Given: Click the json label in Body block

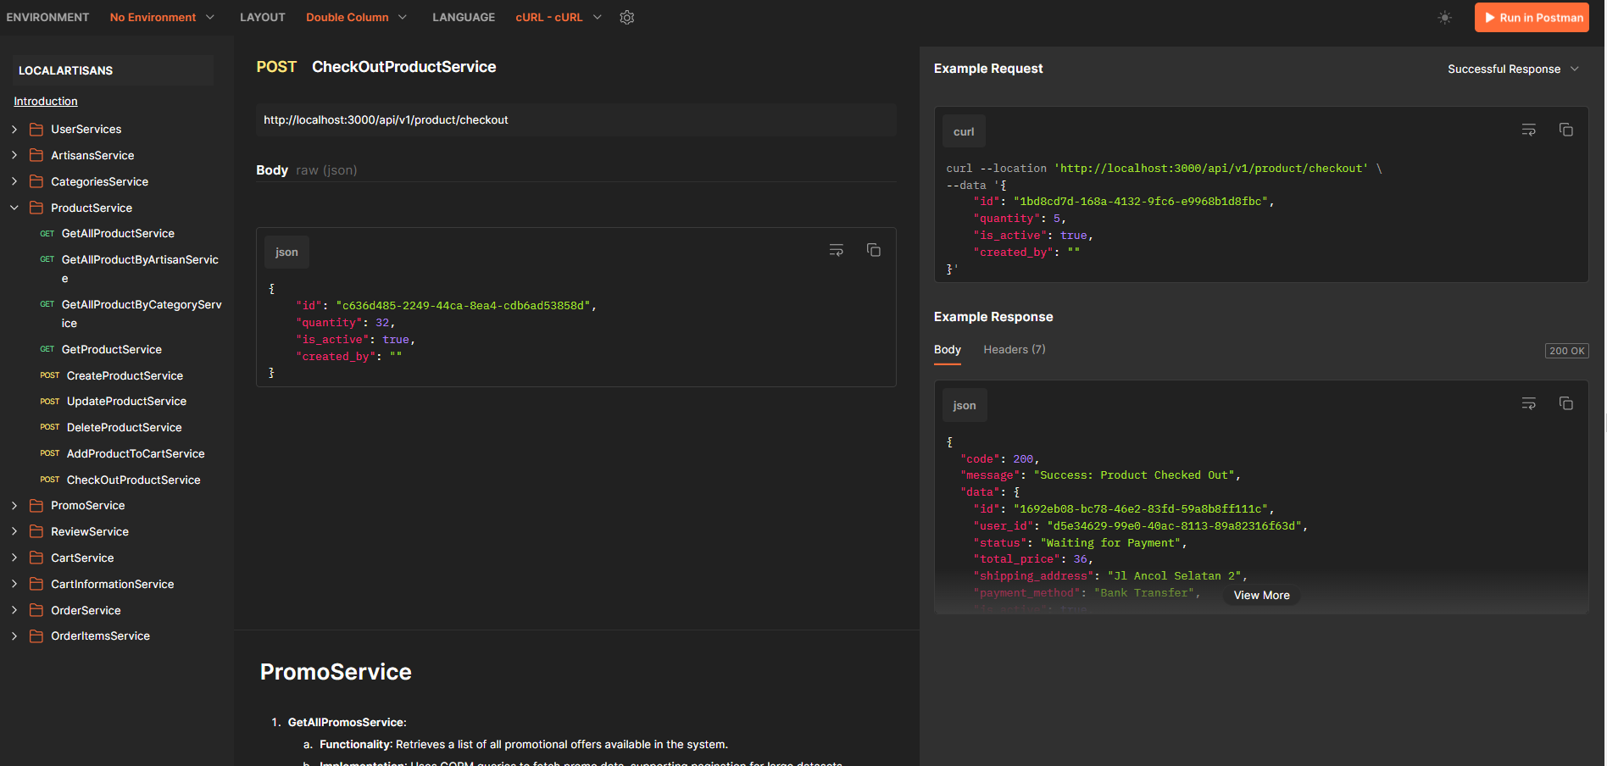Looking at the screenshot, I should [286, 252].
